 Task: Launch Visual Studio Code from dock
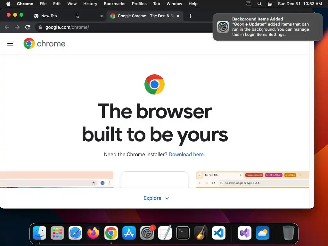pyautogui.click(x=219, y=233)
